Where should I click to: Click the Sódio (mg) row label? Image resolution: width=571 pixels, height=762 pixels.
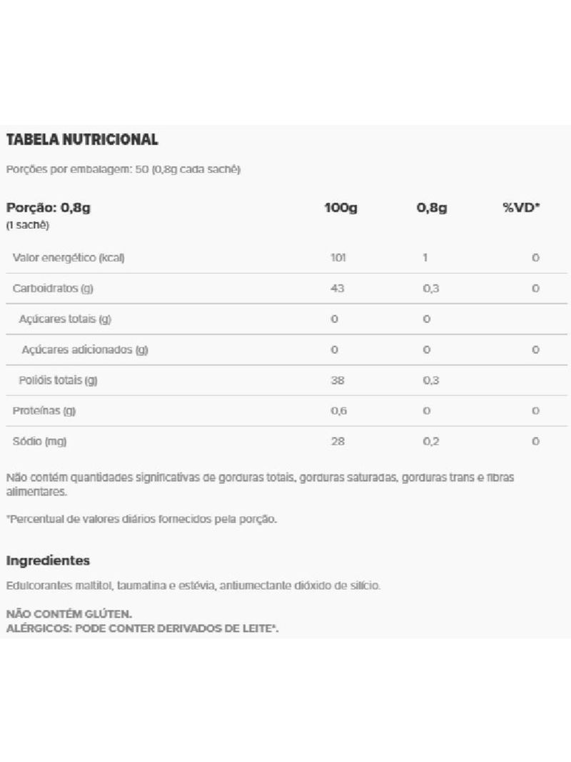click(39, 442)
